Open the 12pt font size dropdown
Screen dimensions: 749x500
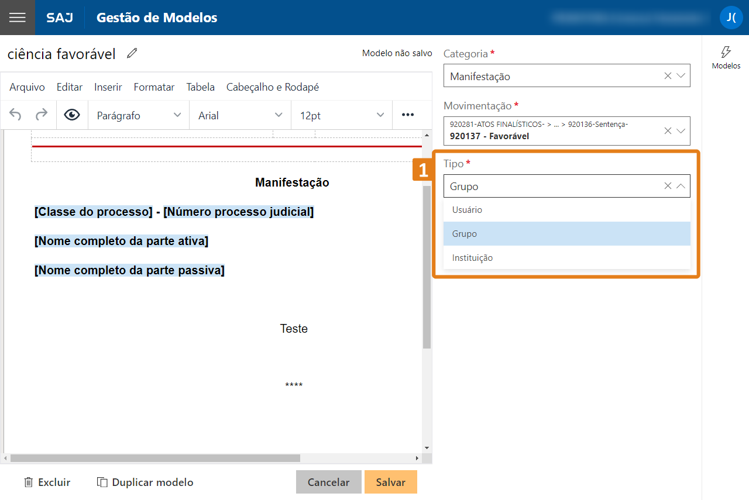(x=342, y=115)
